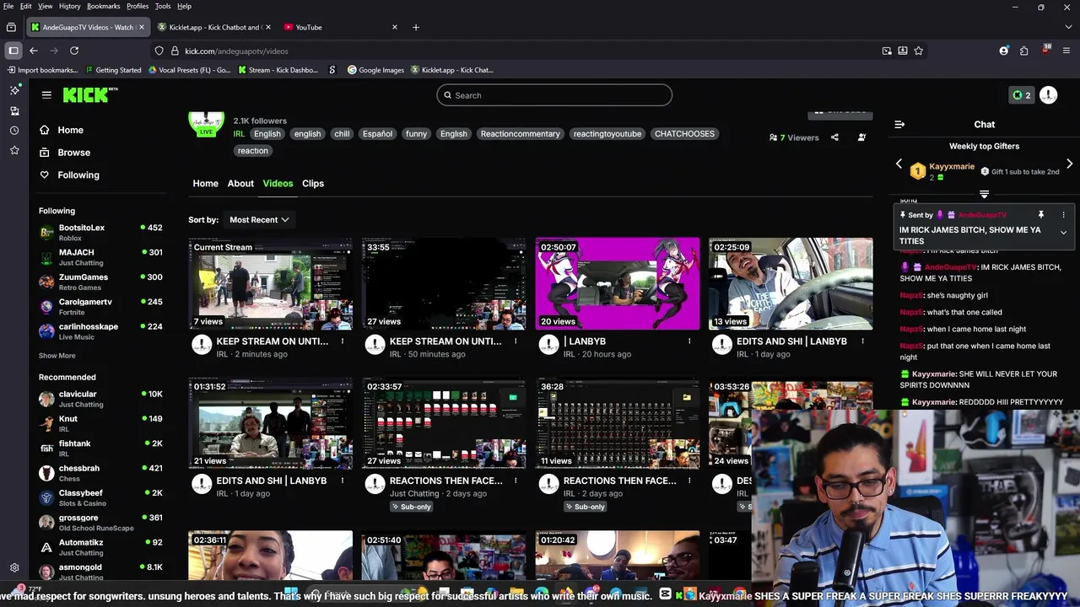Open the 33:55 video thumbnail
The width and height of the screenshot is (1080, 607).
[x=445, y=283]
